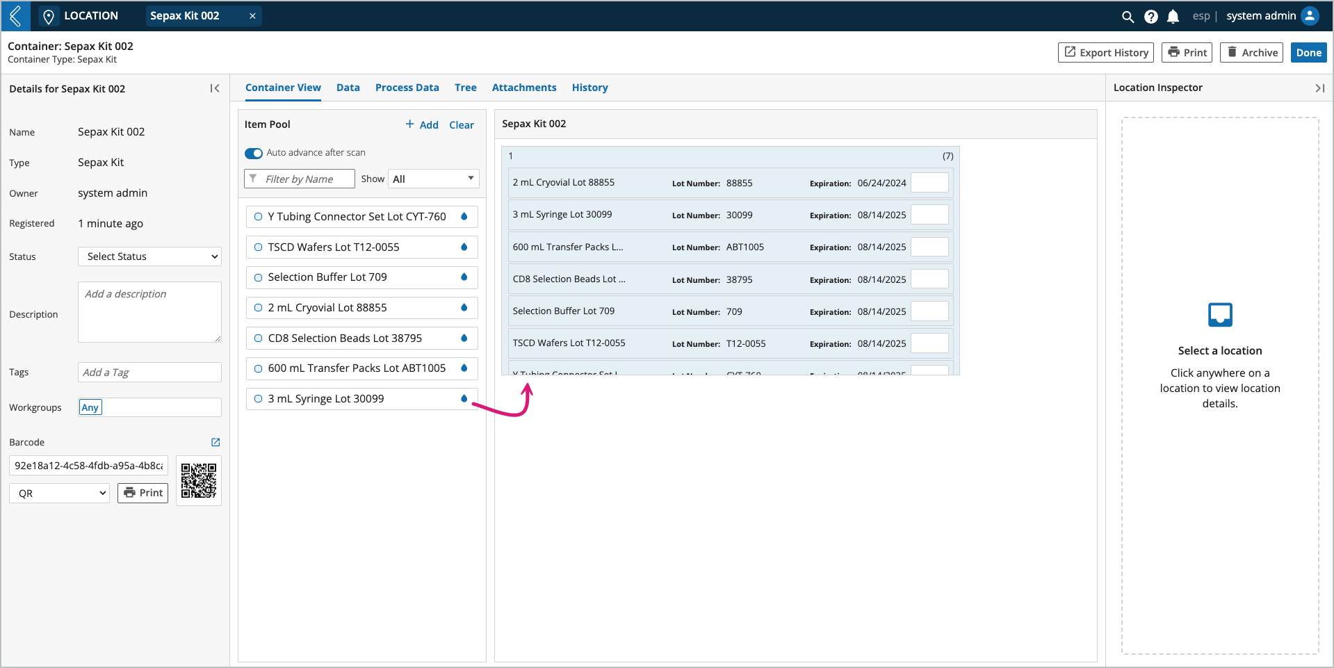The width and height of the screenshot is (1334, 668).
Task: Click lot number ABT1005 in kit list
Action: [x=745, y=247]
